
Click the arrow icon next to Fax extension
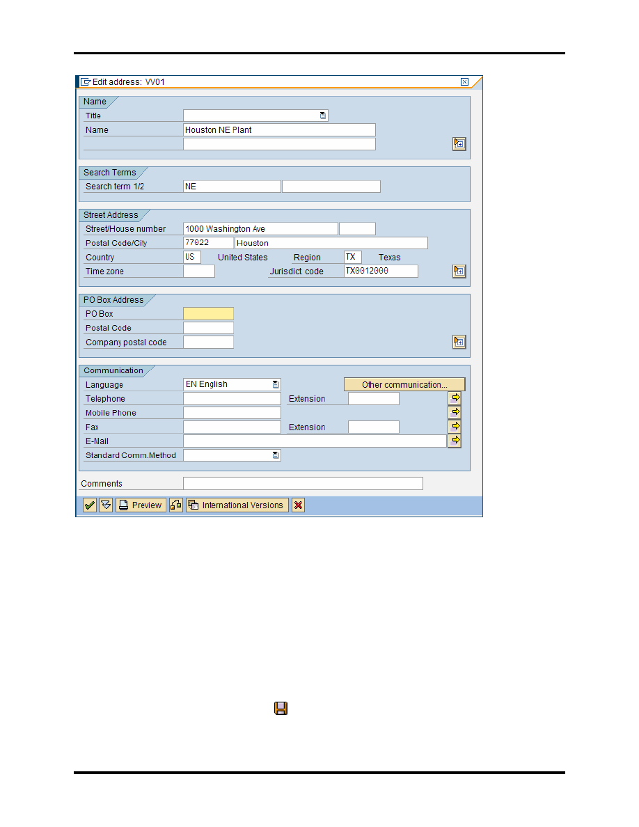point(455,426)
